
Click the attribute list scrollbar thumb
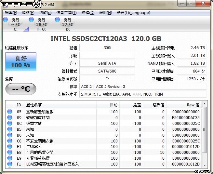coord(204,130)
